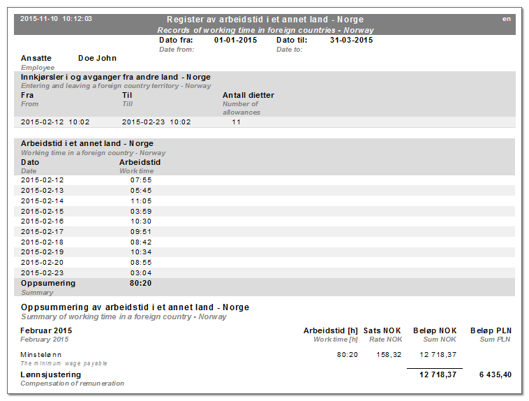Click the 'Arbeidstid' work time column header
This screenshot has height=401, width=529.
(140, 162)
